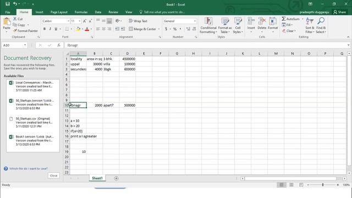Screen dimensions: 352x198
Task: Click the Wrap Text button
Action: click(x=138, y=21)
